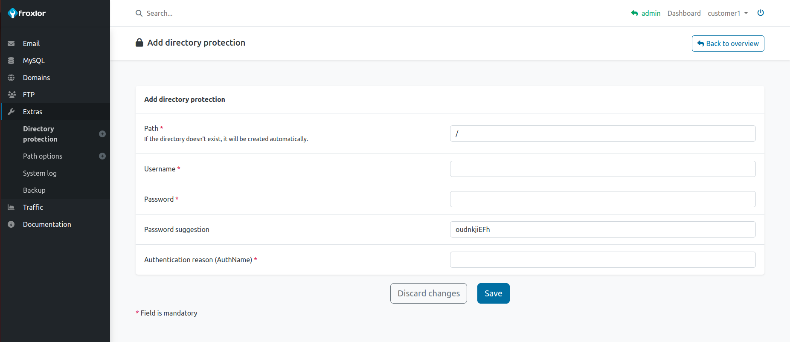Viewport: 790px width, 342px height.
Task: Click the plus icon beside Path options
Action: click(x=102, y=156)
